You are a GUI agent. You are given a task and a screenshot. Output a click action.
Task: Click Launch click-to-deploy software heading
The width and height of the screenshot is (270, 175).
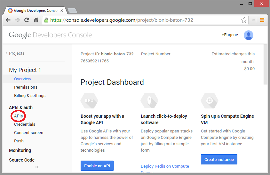pyautogui.click(x=164, y=119)
